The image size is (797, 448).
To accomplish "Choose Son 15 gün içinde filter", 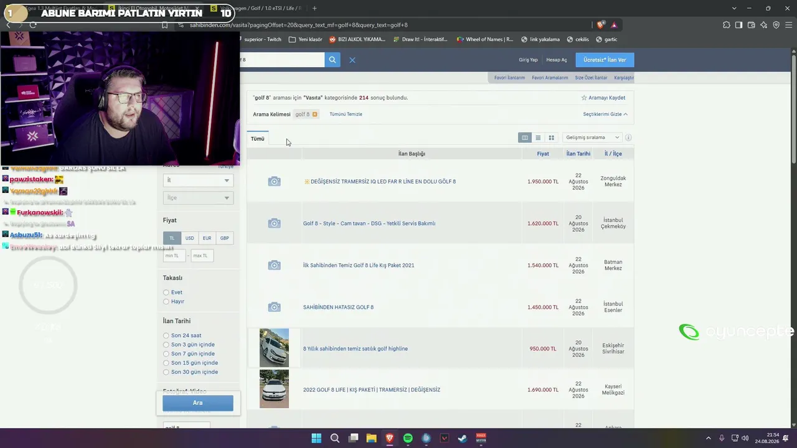I will 166,363.
